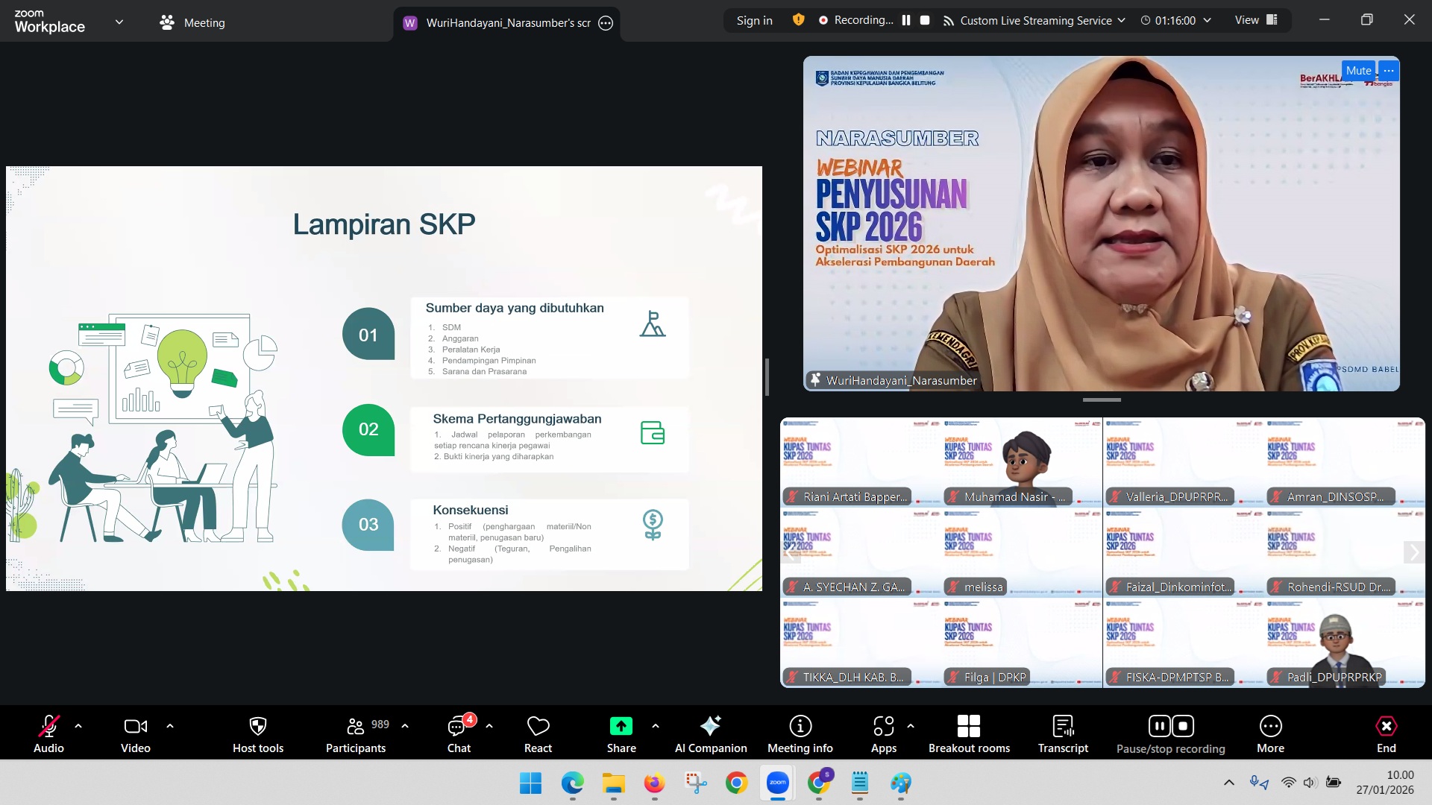Pause the recording in top bar
The height and width of the screenshot is (805, 1432).
tap(906, 21)
